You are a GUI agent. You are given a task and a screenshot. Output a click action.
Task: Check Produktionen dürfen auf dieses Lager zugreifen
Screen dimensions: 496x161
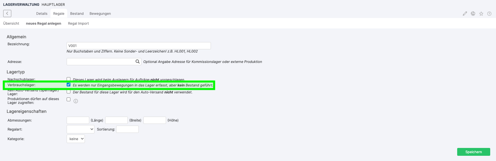pyautogui.click(x=69, y=99)
